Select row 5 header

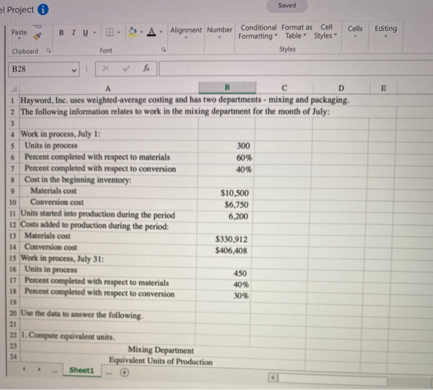coord(13,145)
